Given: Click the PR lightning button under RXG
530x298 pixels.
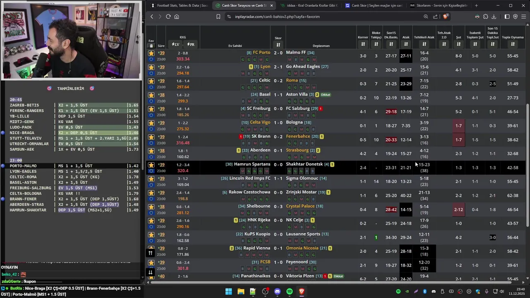Looking at the screenshot, I should point(190,44).
